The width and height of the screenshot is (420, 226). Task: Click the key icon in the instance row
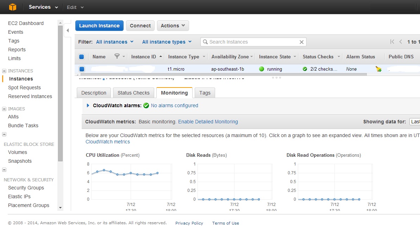tap(378, 69)
